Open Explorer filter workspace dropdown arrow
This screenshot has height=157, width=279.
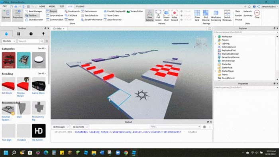pos(277,32)
